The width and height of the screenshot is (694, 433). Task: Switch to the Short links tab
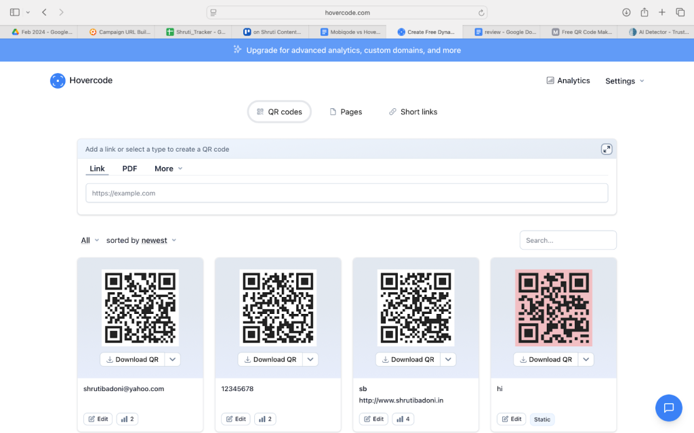(x=413, y=112)
